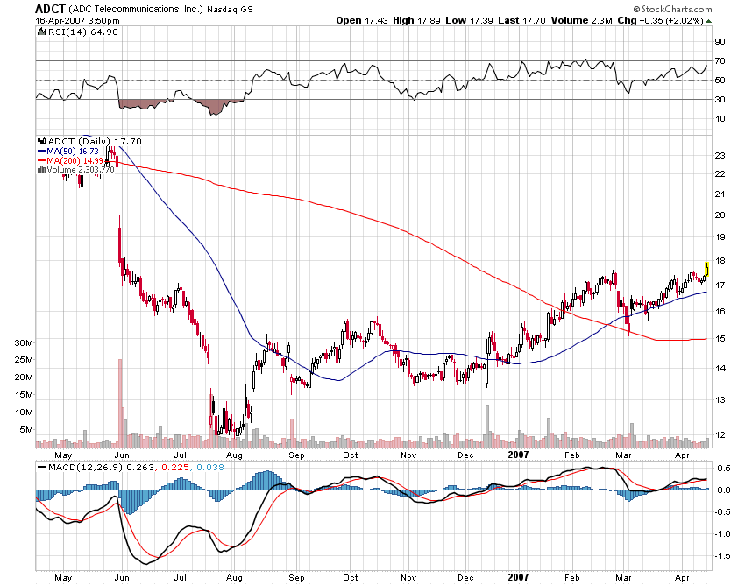
Task: Click the 30M volume axis label
Action: coord(24,342)
